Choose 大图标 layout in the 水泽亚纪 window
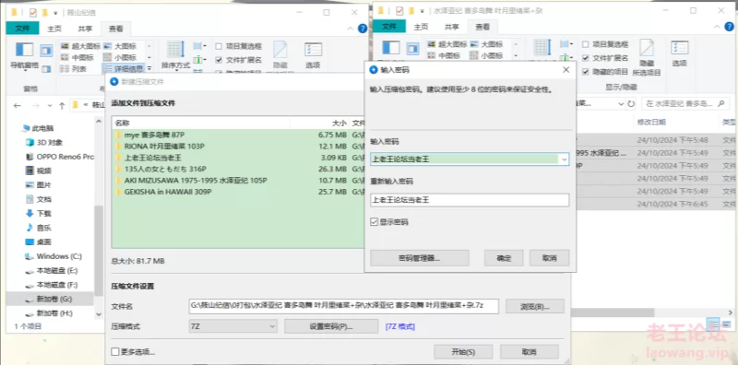The height and width of the screenshot is (365, 738). [486, 44]
